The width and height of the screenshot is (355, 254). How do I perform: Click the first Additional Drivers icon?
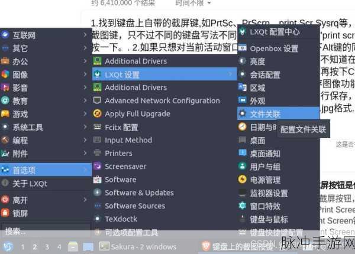coord(98,61)
